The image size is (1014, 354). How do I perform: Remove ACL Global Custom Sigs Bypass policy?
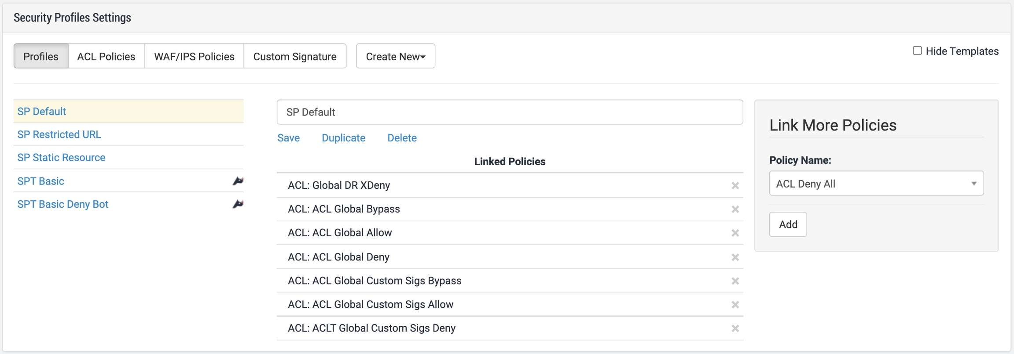pos(735,281)
